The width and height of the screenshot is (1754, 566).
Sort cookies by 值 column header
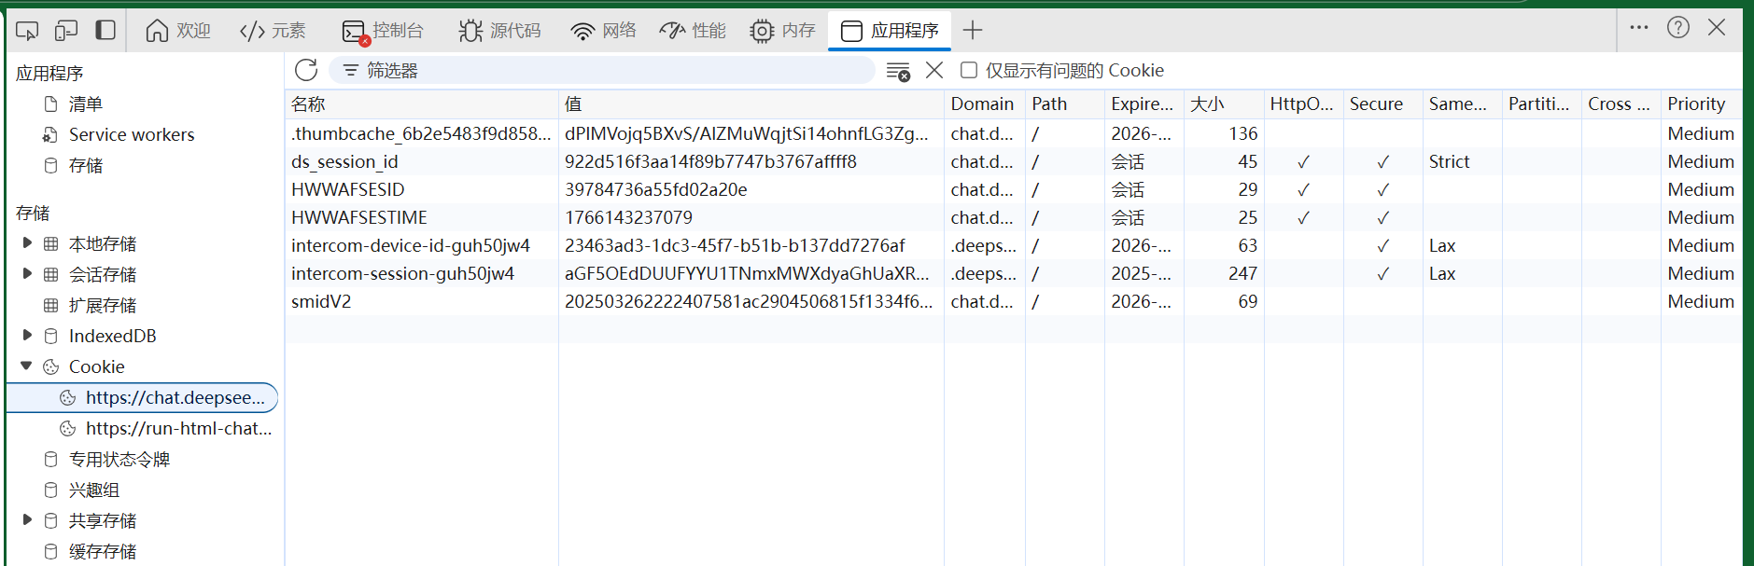tap(751, 104)
